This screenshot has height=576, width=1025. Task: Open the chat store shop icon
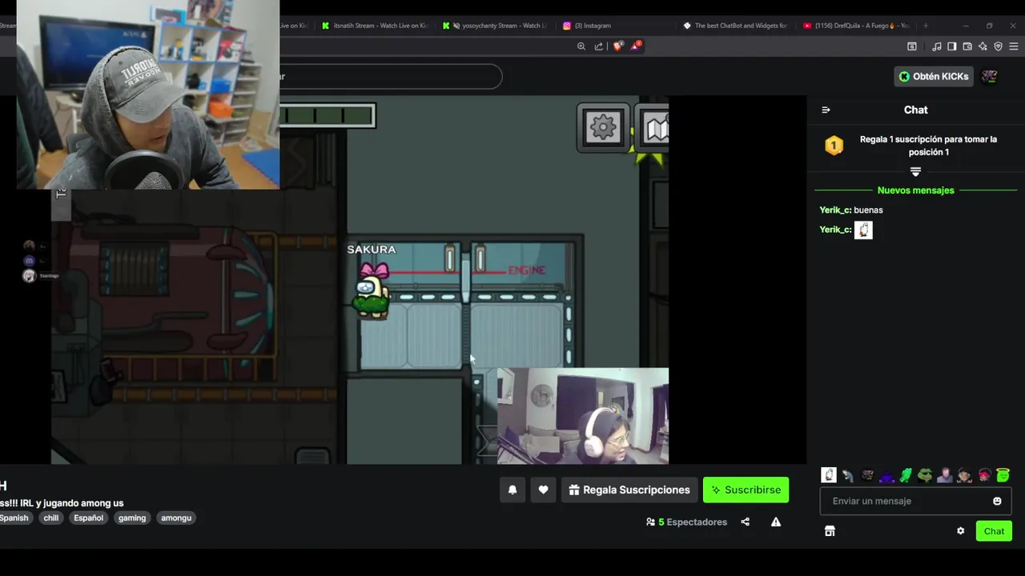[830, 531]
